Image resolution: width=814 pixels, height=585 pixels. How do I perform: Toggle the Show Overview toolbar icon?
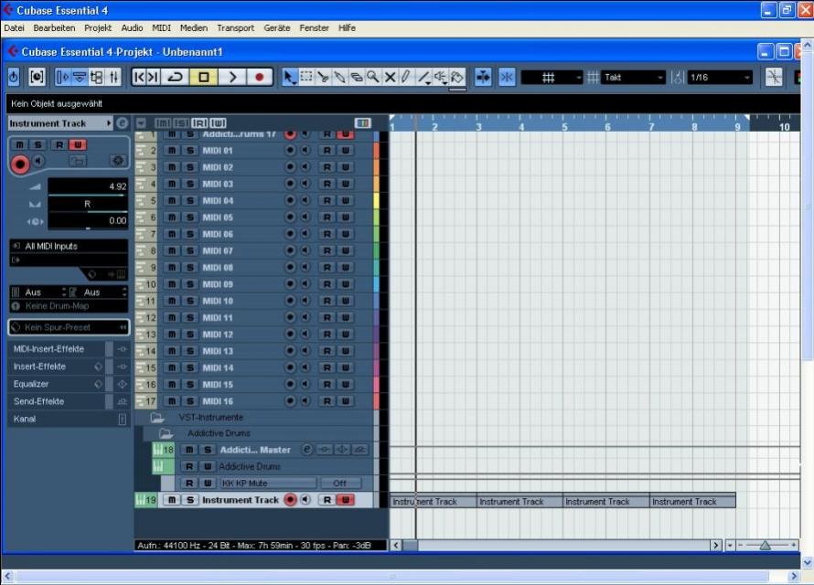tap(97, 78)
